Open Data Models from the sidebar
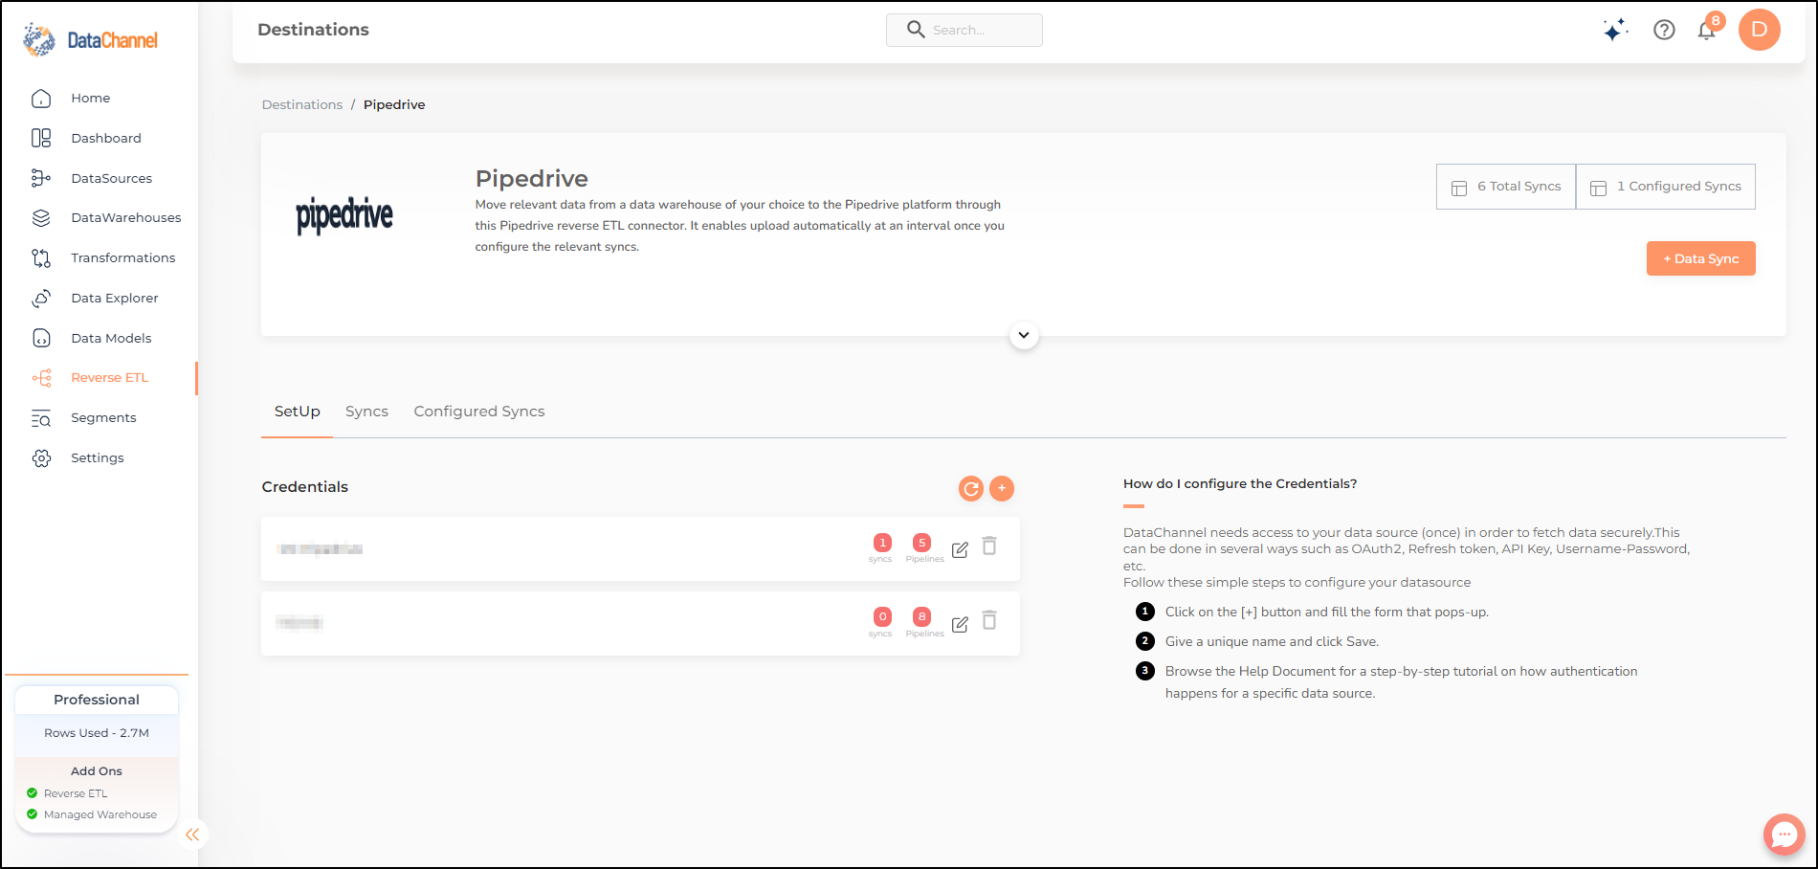 tap(111, 338)
